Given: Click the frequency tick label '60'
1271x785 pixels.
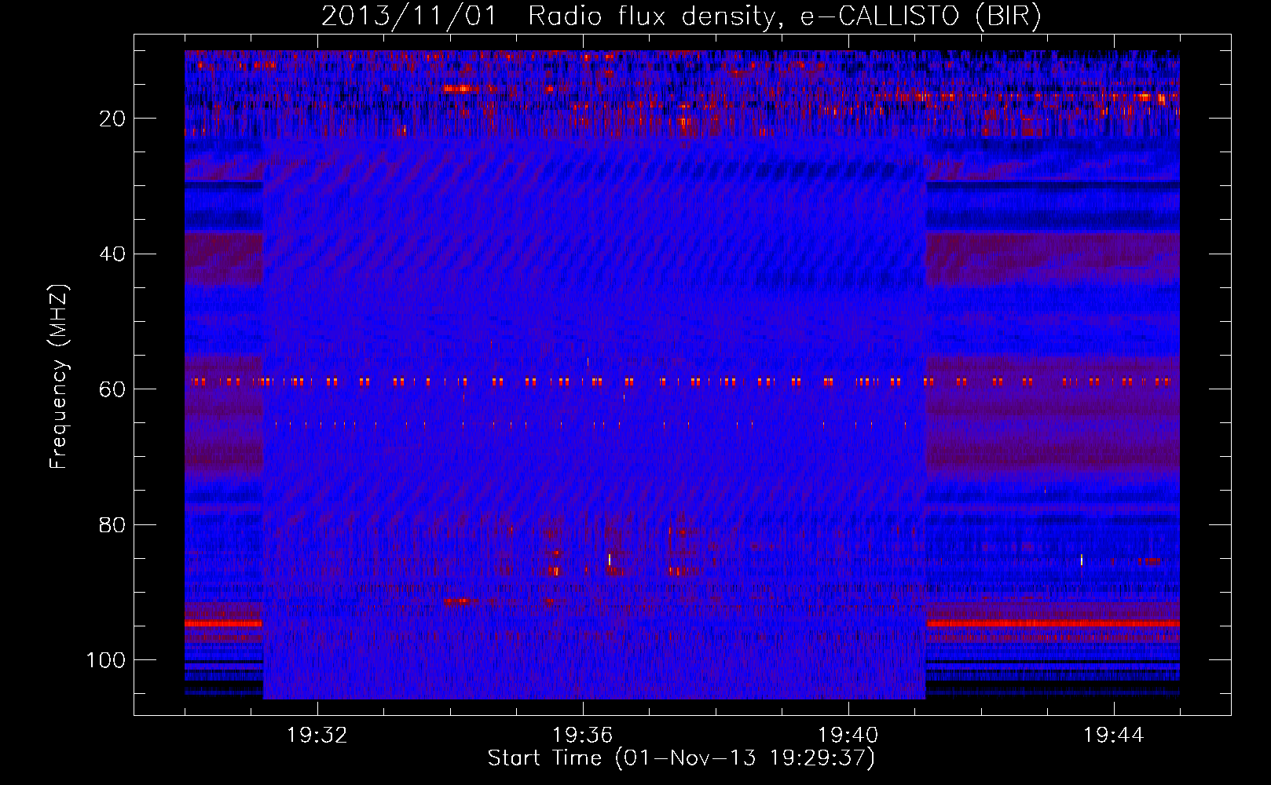Looking at the screenshot, I should (113, 389).
